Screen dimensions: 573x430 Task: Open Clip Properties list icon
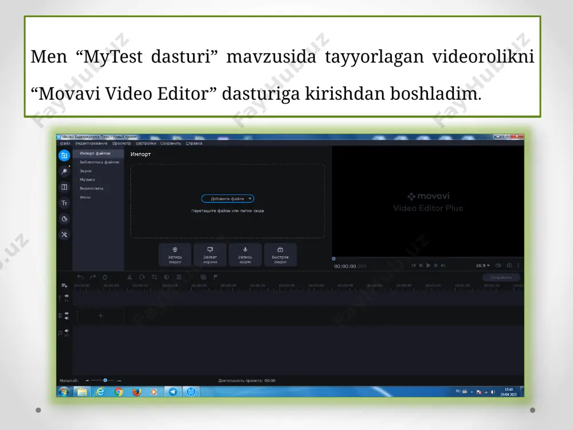click(179, 277)
